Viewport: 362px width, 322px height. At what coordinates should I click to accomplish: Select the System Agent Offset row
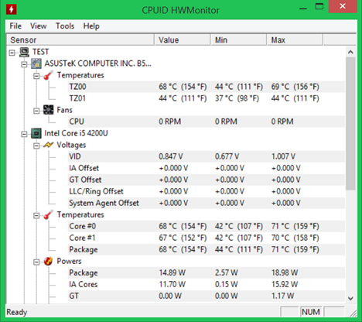[207, 203]
